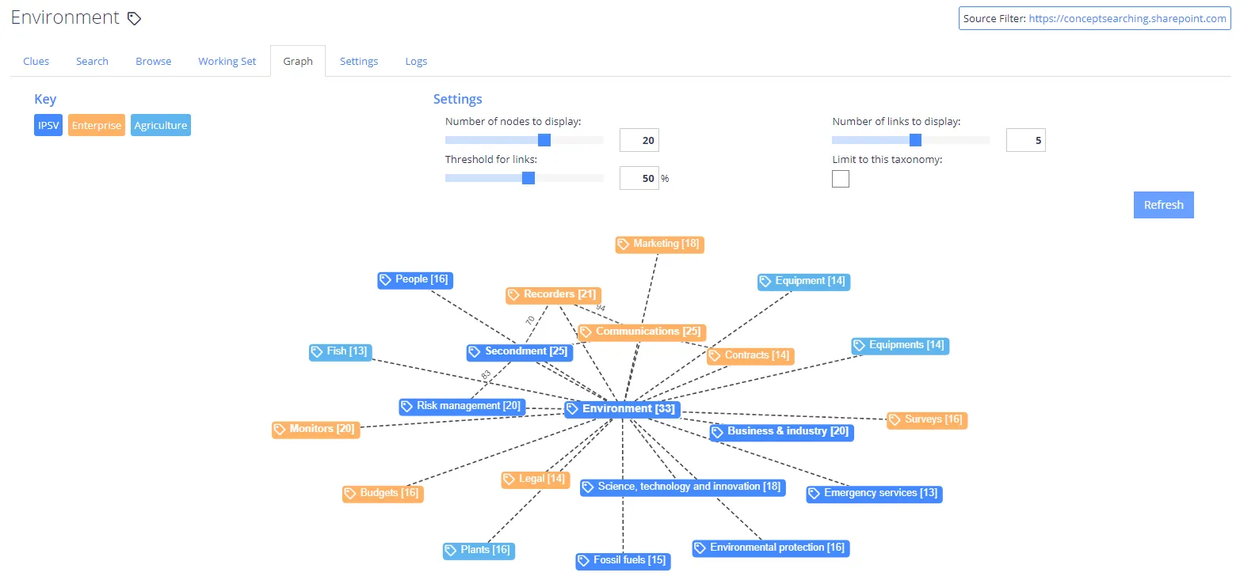Click the tag icon on Communications node
This screenshot has width=1240, height=580.
586,332
